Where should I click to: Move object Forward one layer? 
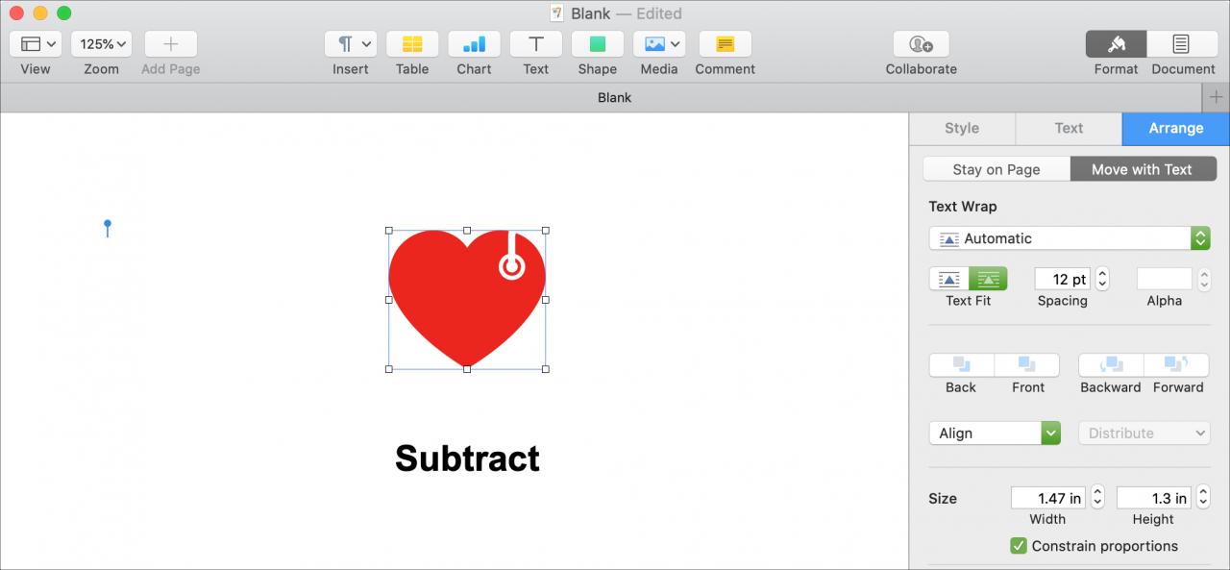click(1177, 365)
